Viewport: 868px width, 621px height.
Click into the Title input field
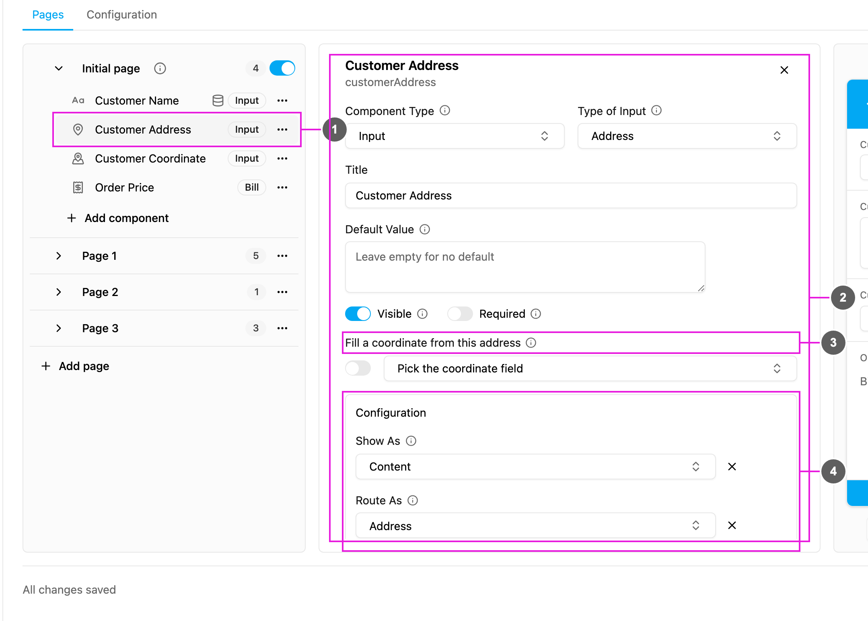click(571, 195)
